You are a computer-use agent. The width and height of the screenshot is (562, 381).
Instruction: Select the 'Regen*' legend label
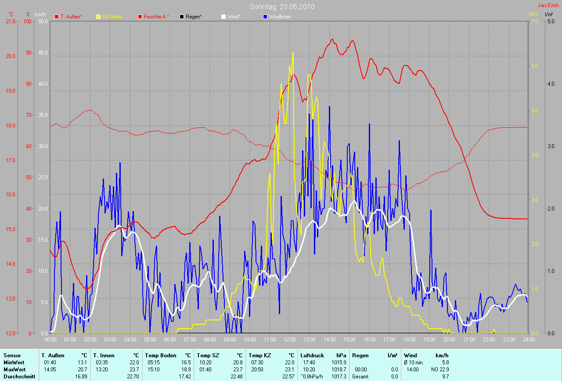click(x=194, y=17)
